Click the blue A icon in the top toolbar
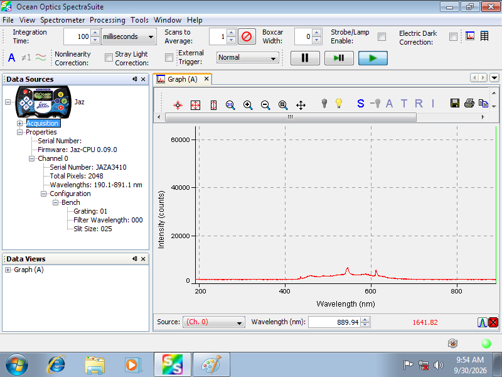502x377 pixels. coord(11,58)
